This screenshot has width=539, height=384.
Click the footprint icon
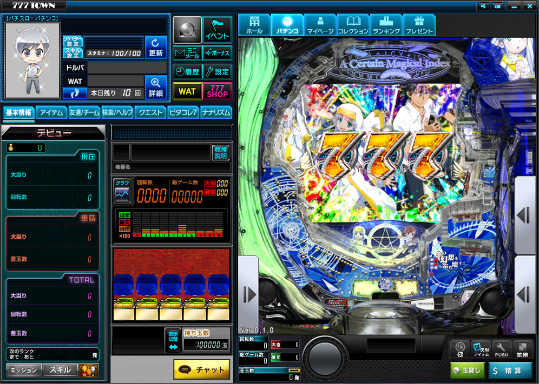pyautogui.click(x=75, y=93)
